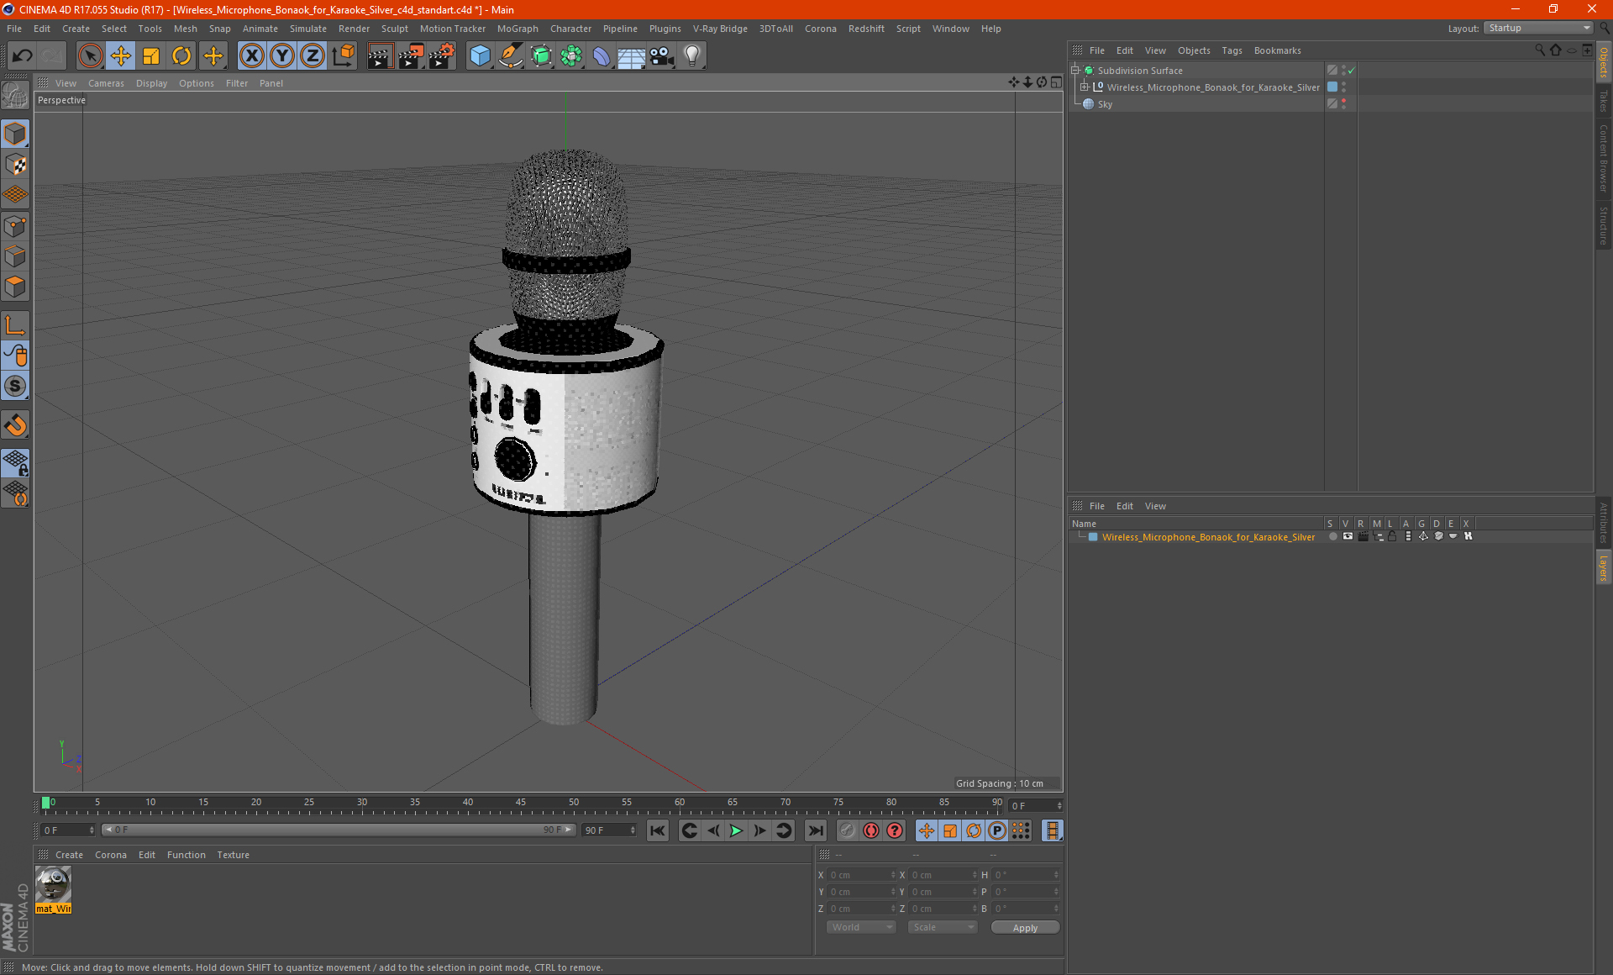Add a Camera object

[x=661, y=55]
